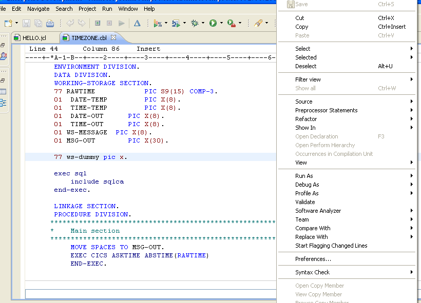Close the TIMEZONE.cbl editor tab
The height and width of the screenshot is (303, 421).
[x=113, y=37]
